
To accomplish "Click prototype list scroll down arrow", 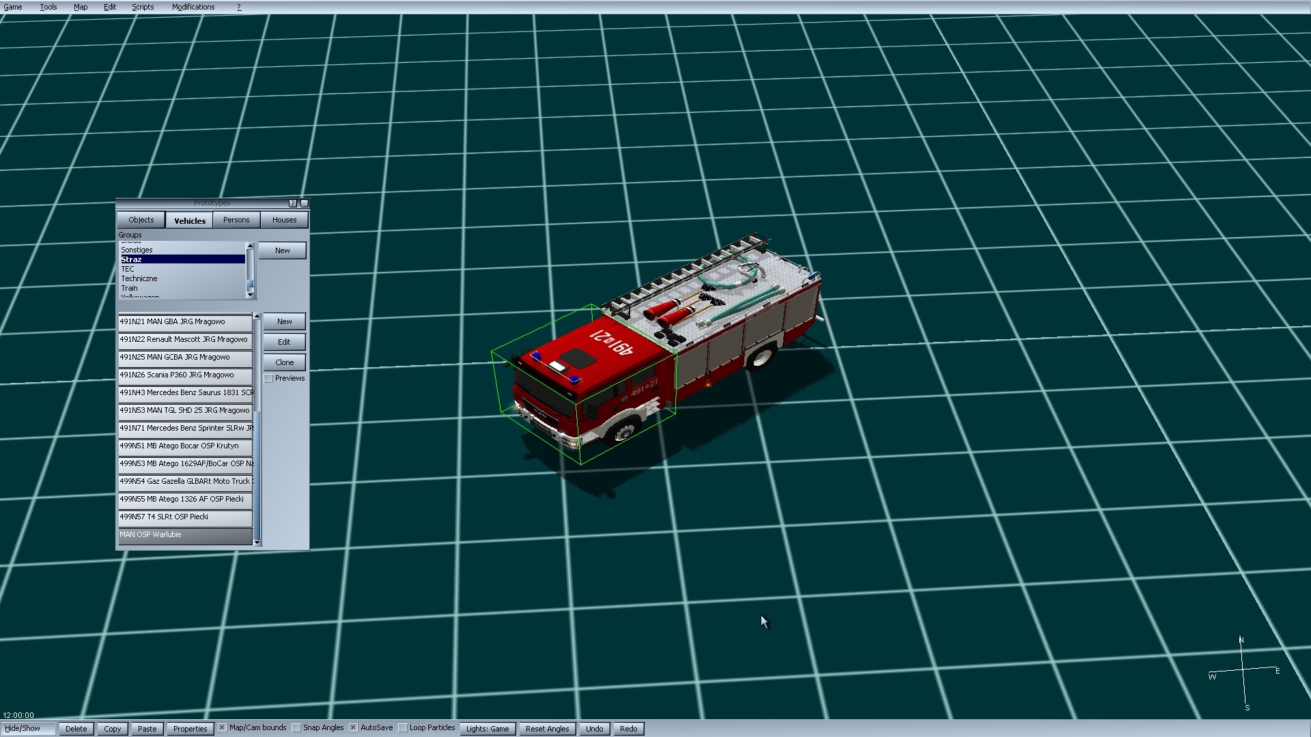I will pos(257,543).
